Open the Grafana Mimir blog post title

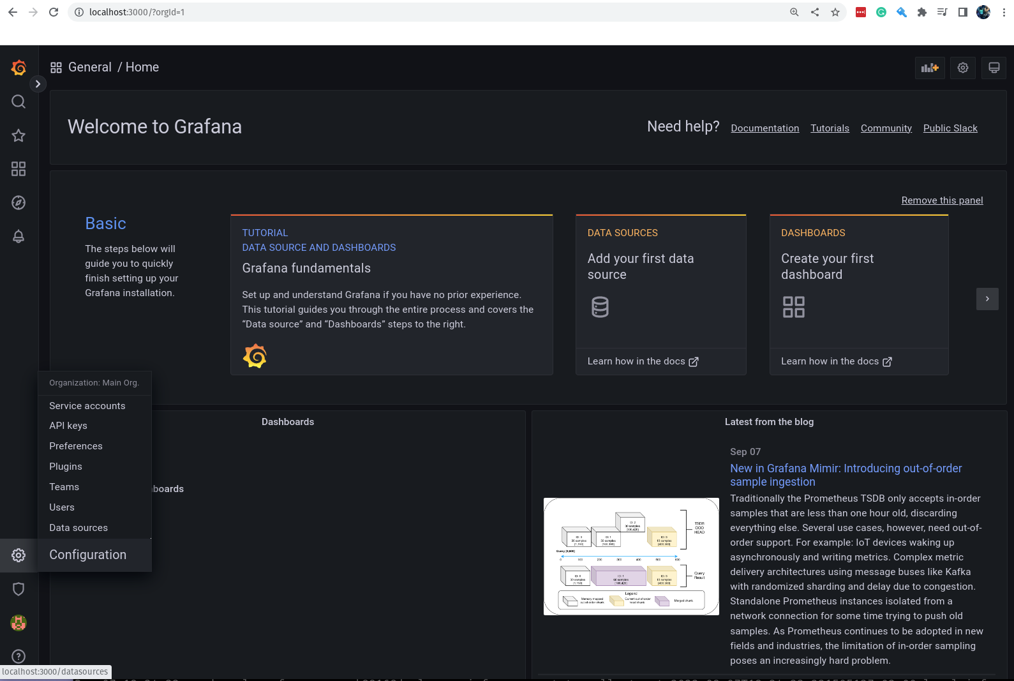pyautogui.click(x=846, y=475)
